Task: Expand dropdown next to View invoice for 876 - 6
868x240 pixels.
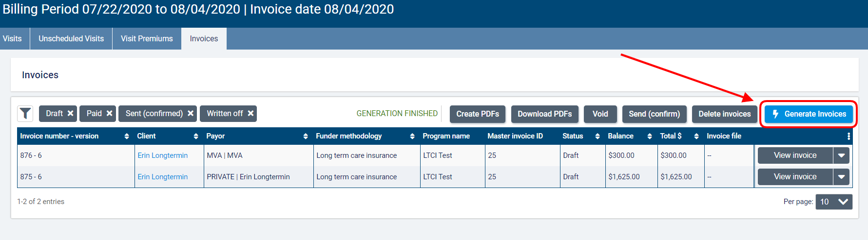Action: [841, 155]
